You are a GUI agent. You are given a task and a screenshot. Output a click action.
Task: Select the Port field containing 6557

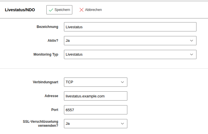tap(95, 110)
